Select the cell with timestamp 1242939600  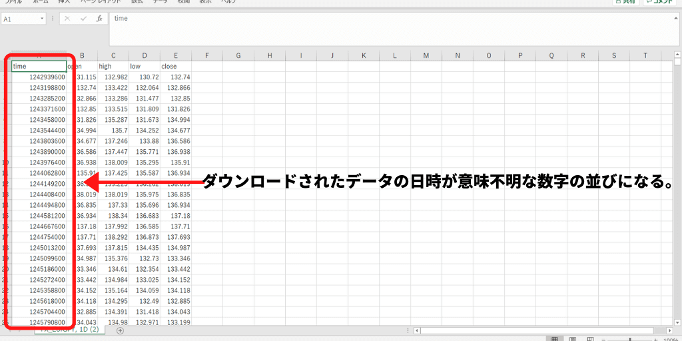tap(39, 77)
